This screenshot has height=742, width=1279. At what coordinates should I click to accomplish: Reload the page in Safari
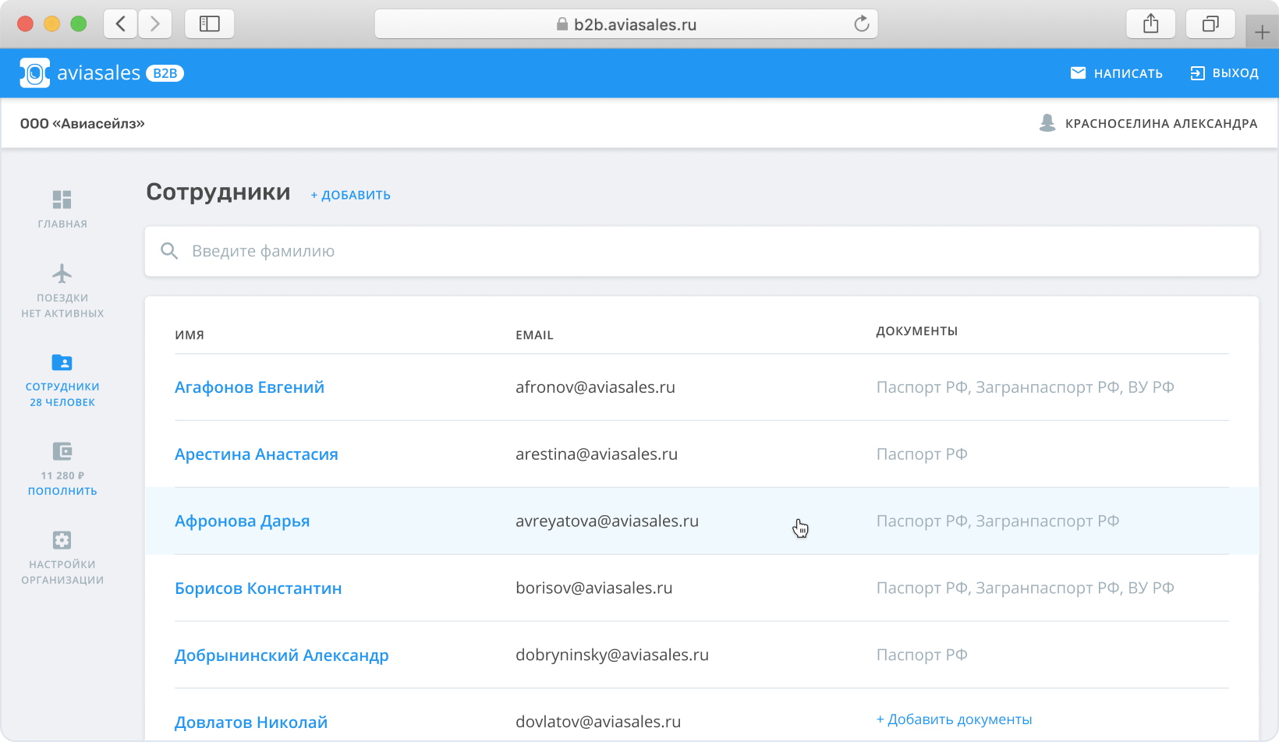[861, 24]
